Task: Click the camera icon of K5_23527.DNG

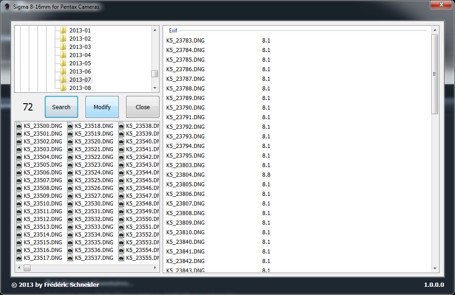Action: 70,196
